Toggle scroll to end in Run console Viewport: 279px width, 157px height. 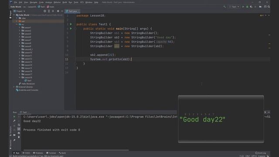click(x=19, y=129)
